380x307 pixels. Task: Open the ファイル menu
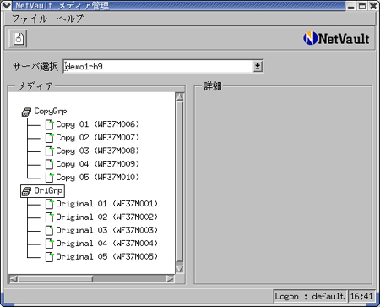[30, 19]
